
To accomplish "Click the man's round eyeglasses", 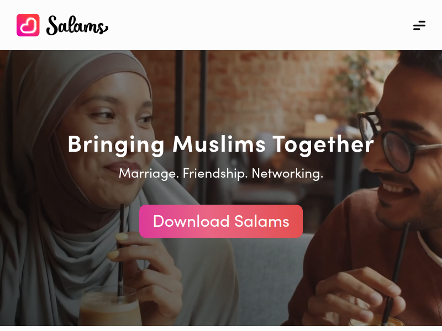I will (x=394, y=141).
